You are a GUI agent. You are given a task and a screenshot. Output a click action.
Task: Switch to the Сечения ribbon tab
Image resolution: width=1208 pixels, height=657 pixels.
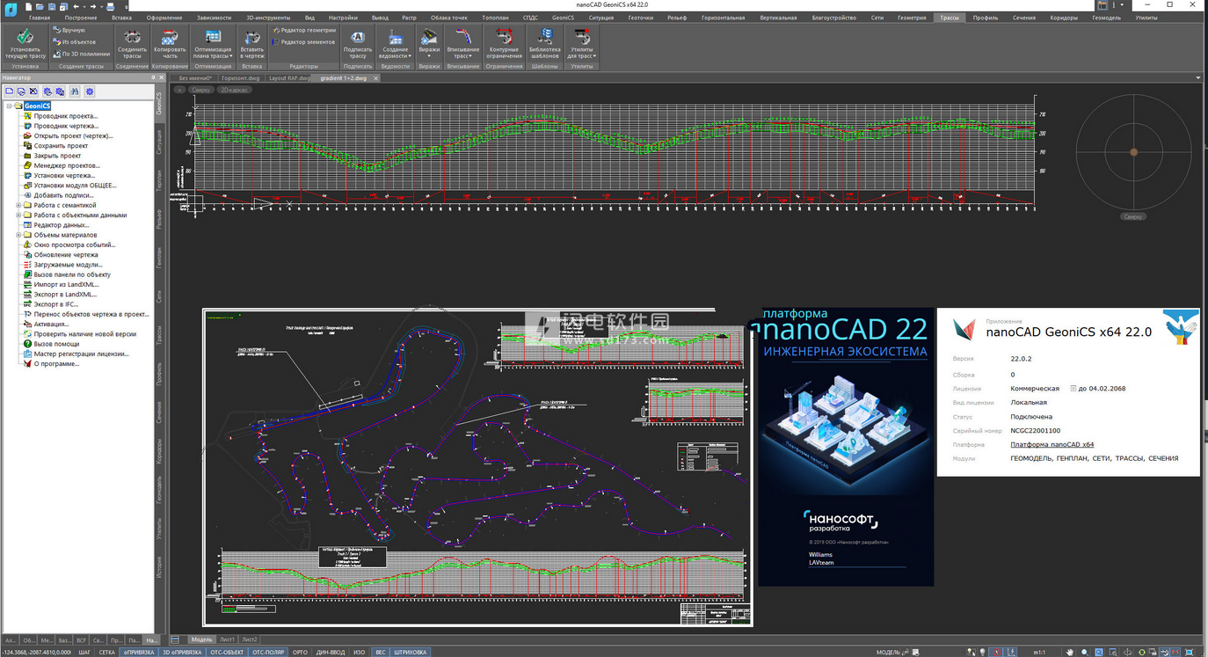(1023, 18)
